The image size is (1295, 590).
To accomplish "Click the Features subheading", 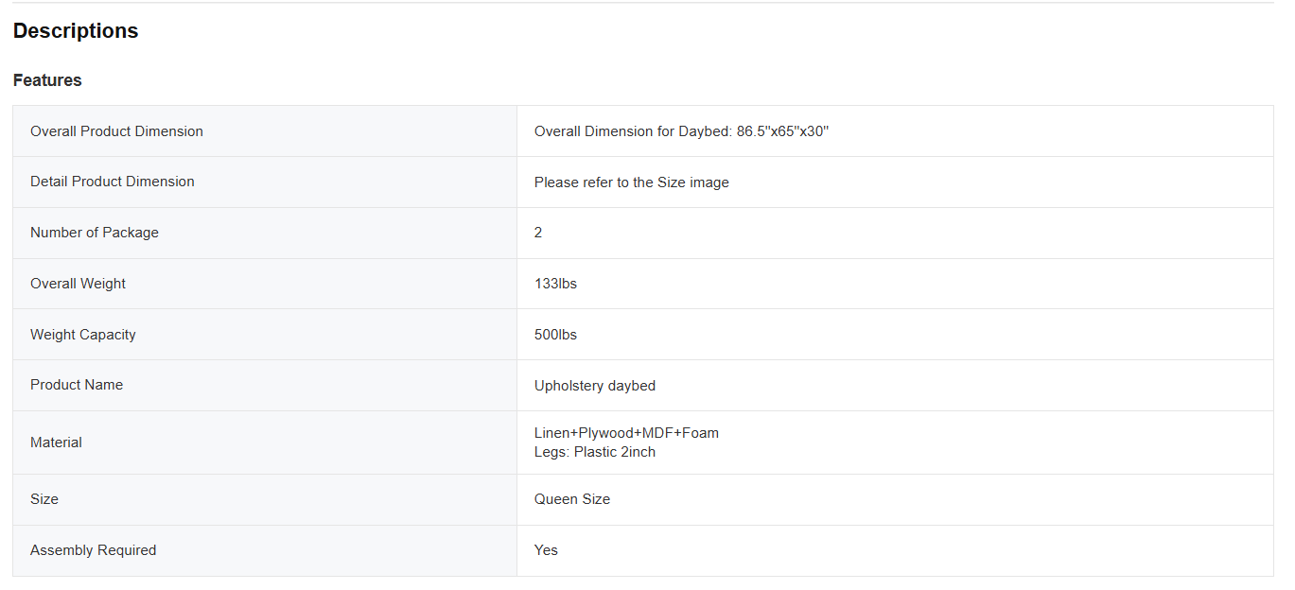I will (x=47, y=80).
